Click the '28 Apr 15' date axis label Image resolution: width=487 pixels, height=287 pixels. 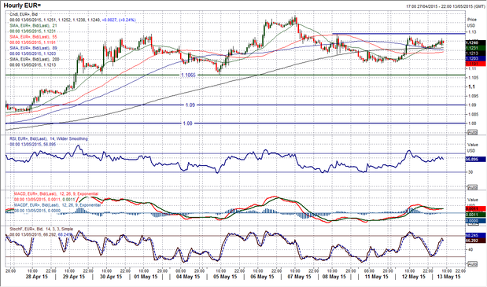click(x=36, y=277)
